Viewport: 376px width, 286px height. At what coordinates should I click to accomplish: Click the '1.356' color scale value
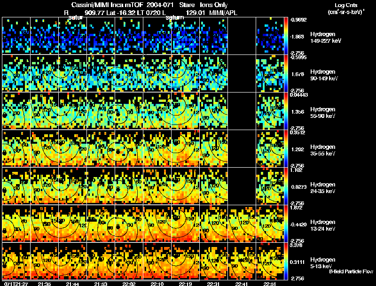point(298,112)
